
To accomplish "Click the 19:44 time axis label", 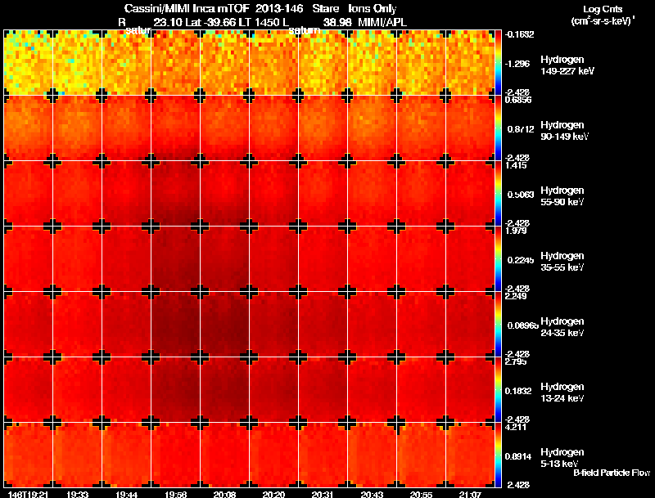I will pos(127,494).
